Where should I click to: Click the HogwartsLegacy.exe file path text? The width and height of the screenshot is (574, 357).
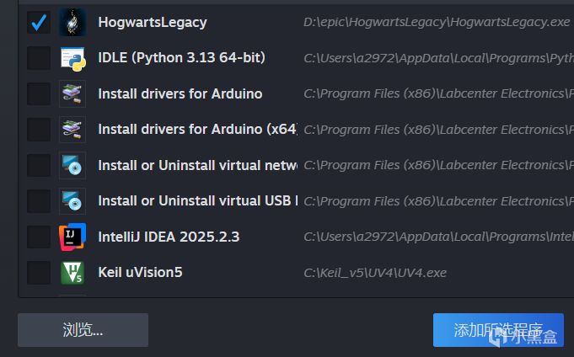pos(437,22)
